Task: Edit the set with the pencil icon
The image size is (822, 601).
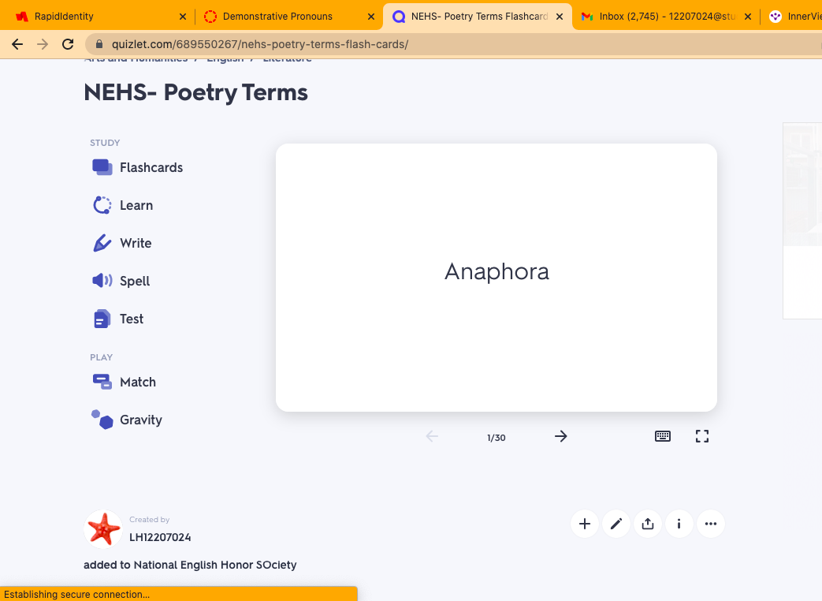Action: (x=616, y=524)
